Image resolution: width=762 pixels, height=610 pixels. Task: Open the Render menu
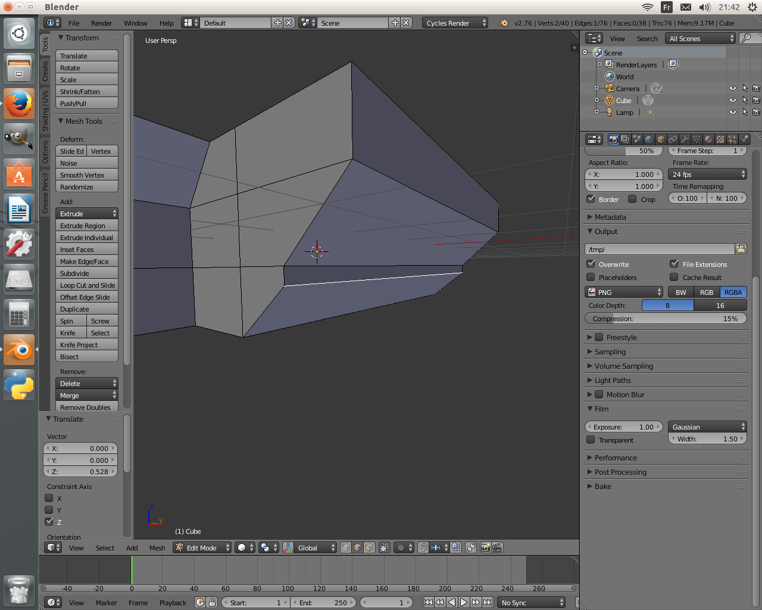click(x=102, y=23)
